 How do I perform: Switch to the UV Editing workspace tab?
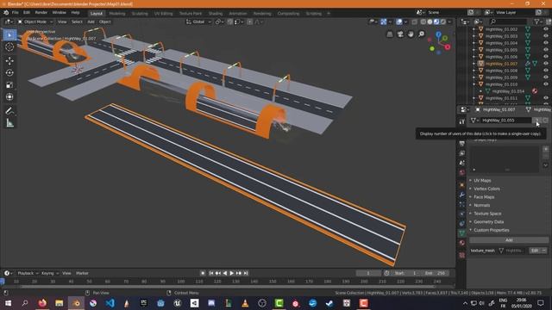tap(163, 14)
